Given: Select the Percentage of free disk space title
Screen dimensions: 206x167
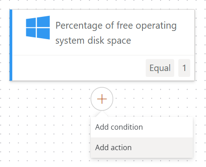Looking at the screenshot, I should pyautogui.click(x=116, y=33).
